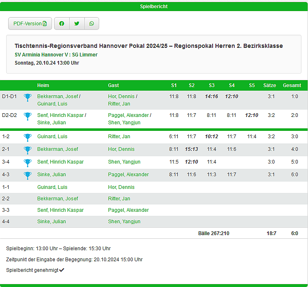Image resolution: width=308 pixels, height=287 pixels.
Task: Open SV Arminia Hannover V : SG Limmer link
Action: [x=56, y=55]
